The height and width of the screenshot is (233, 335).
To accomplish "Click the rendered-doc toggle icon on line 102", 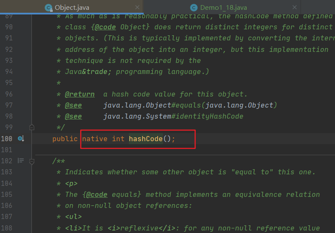I will click(20, 161).
